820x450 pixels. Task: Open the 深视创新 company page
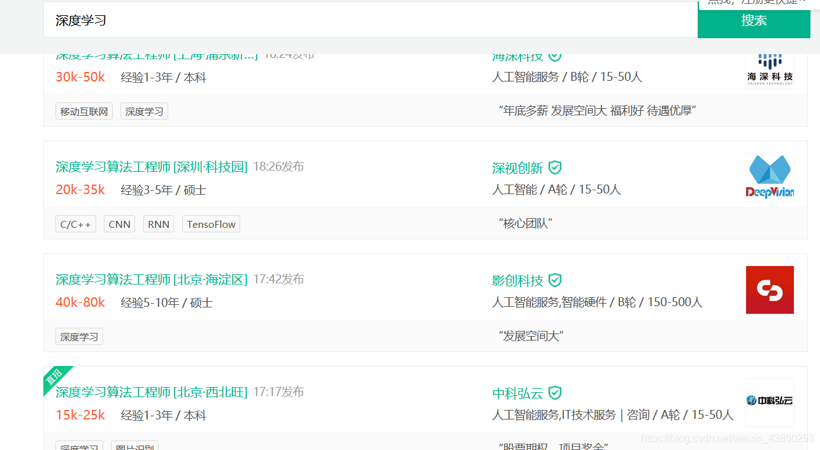pyautogui.click(x=517, y=168)
